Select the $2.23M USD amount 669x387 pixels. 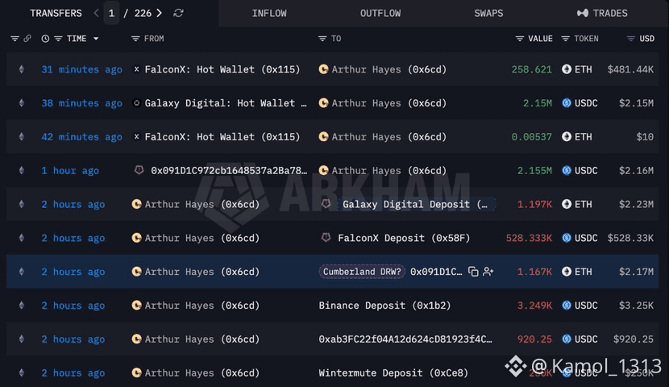(636, 204)
